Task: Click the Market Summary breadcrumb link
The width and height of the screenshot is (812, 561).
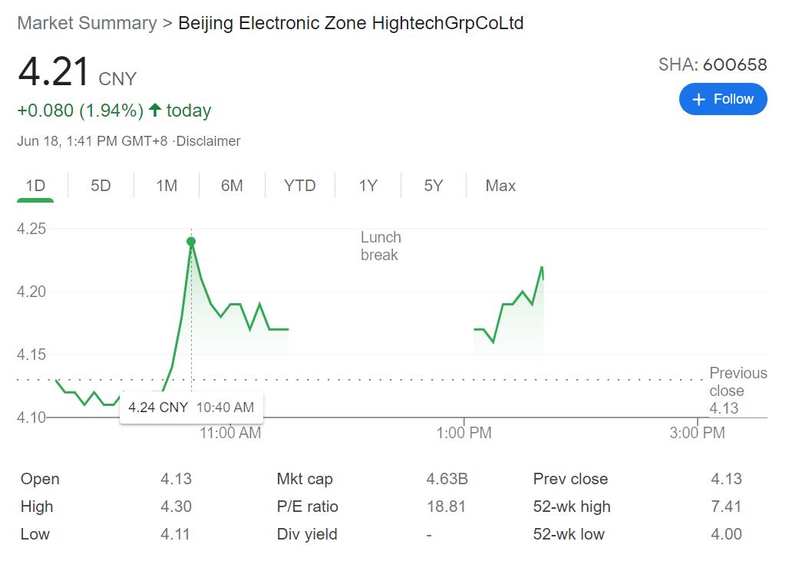Action: 87,23
